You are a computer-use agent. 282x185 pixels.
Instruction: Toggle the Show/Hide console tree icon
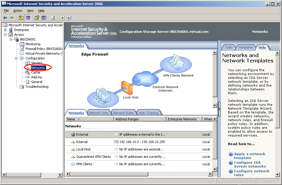[x=28, y=18]
